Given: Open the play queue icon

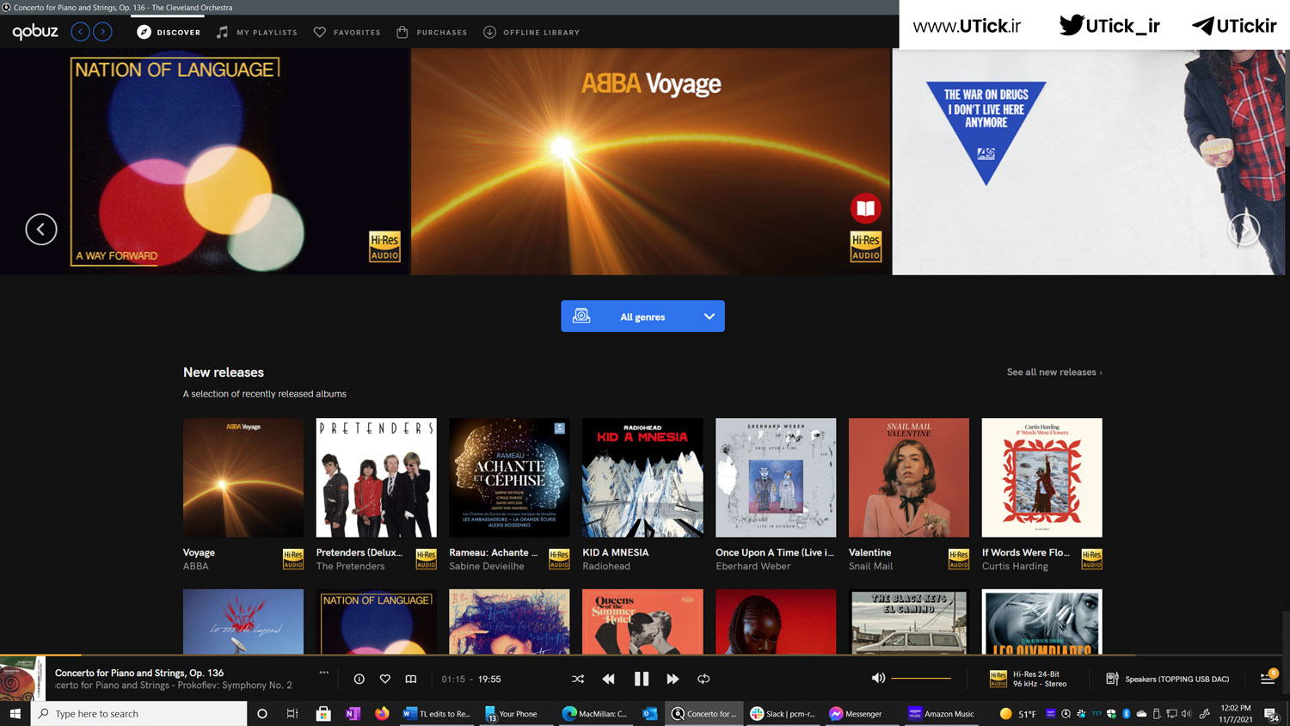Looking at the screenshot, I should coord(1268,678).
